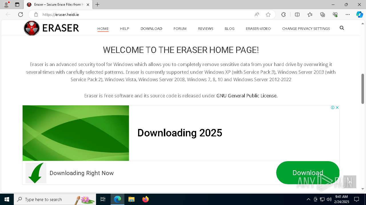This screenshot has height=205, width=366.
Task: Open the taskbar clock and date
Action: point(342,199)
